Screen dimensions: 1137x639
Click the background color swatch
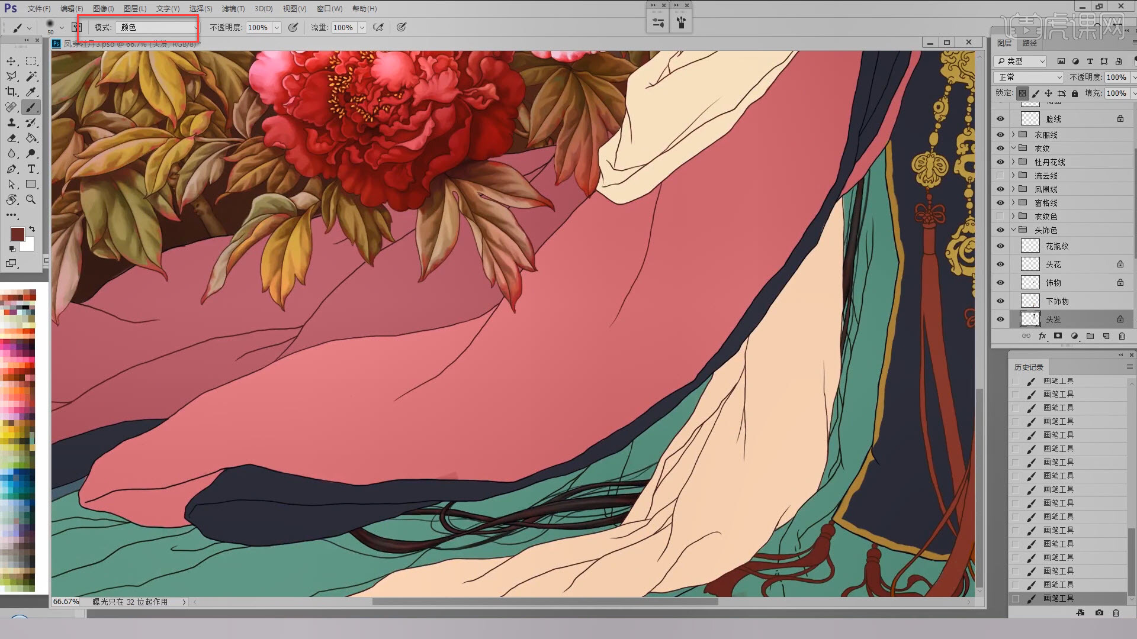pos(29,246)
